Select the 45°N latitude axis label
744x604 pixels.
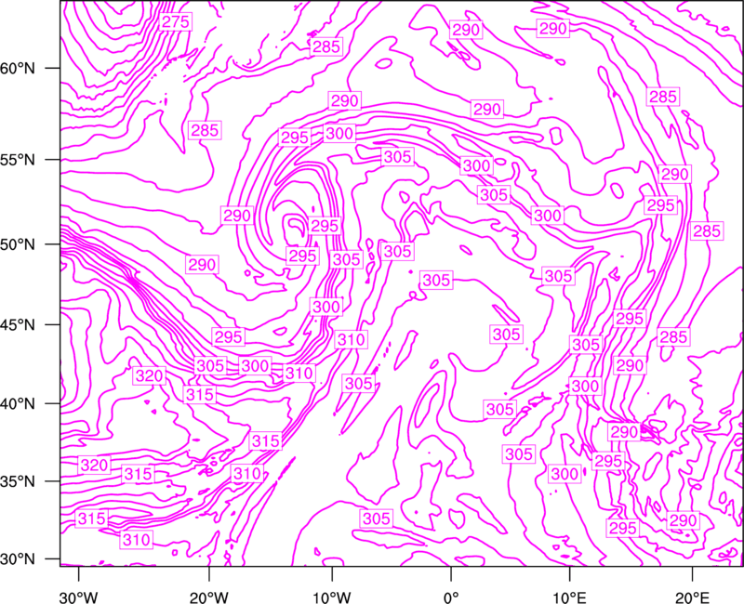tap(17, 325)
